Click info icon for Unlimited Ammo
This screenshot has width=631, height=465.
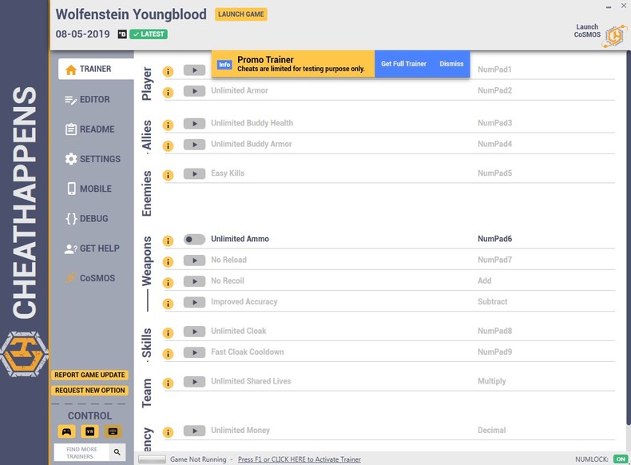tap(168, 241)
